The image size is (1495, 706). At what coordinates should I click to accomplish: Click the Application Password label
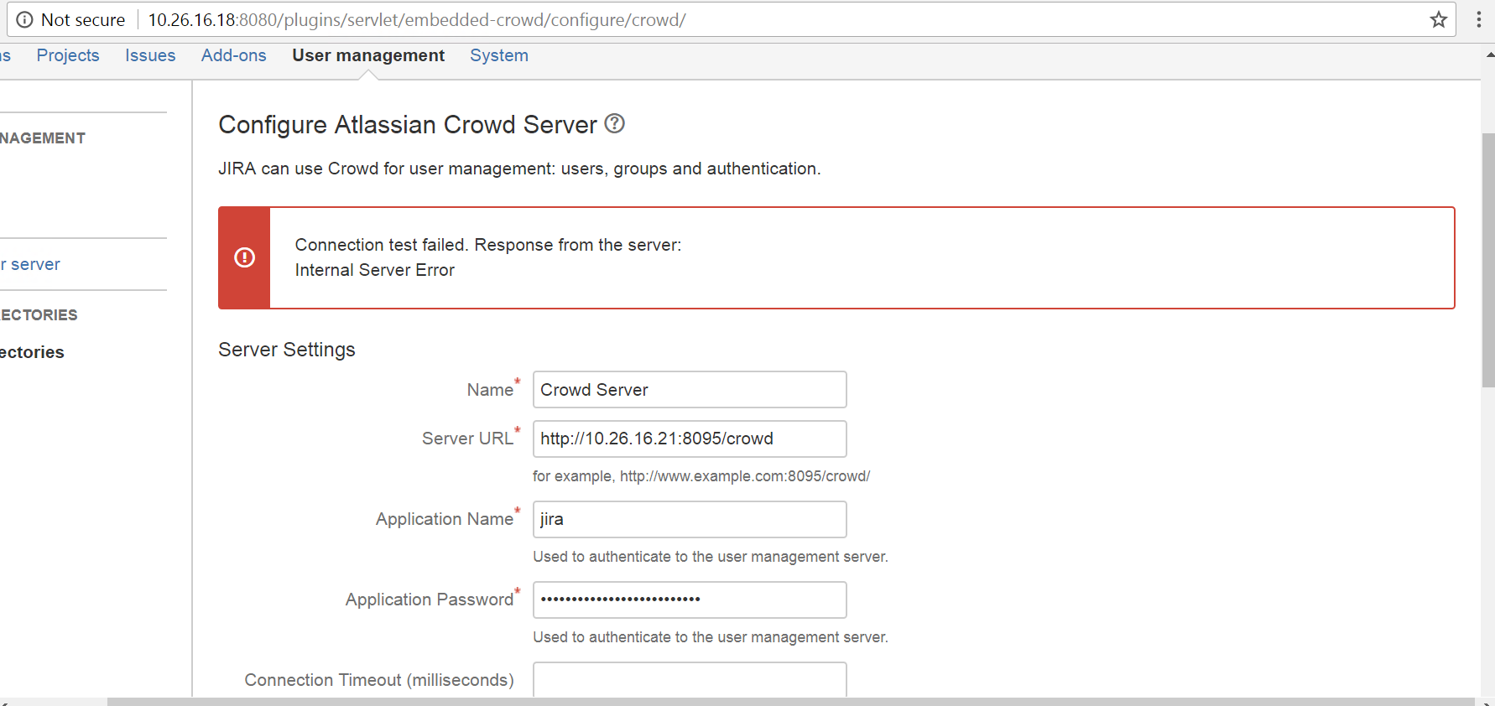pos(430,600)
